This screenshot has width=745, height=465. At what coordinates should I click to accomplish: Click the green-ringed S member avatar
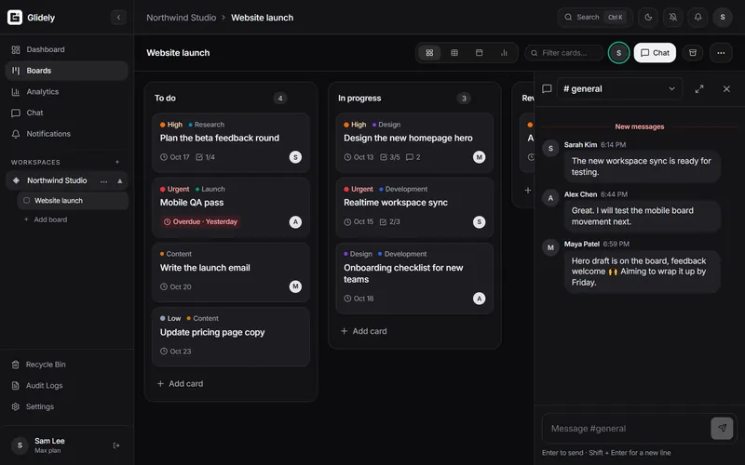pos(618,53)
